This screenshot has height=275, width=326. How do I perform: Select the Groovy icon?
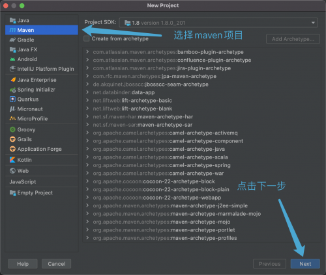(x=12, y=129)
